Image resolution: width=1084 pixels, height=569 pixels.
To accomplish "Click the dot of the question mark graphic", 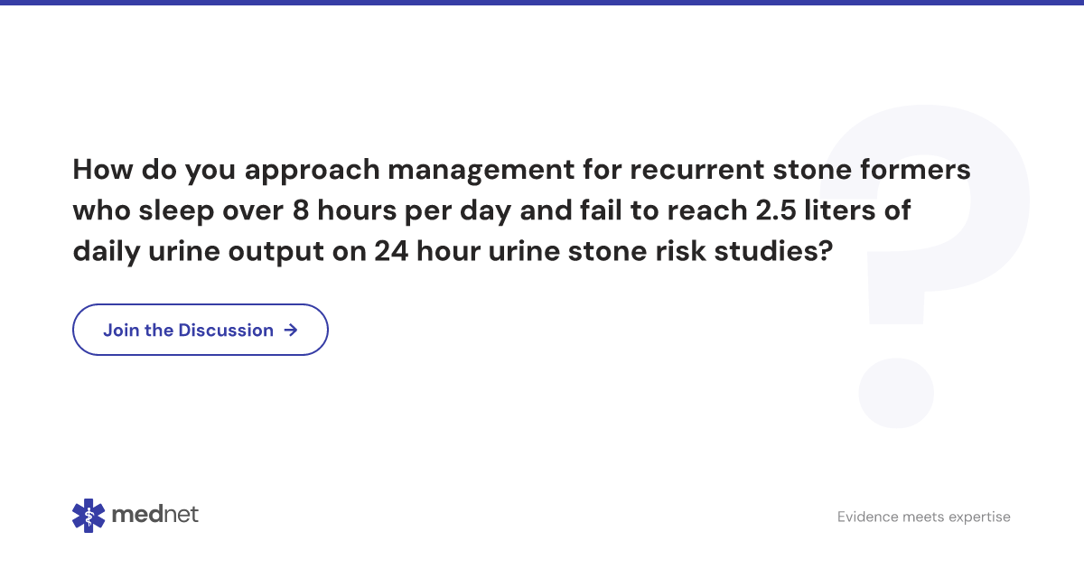I will pos(894,391).
